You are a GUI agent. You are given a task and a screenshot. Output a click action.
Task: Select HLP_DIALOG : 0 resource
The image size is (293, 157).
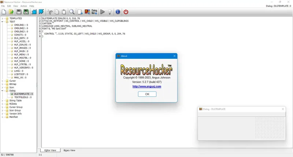(x=22, y=45)
